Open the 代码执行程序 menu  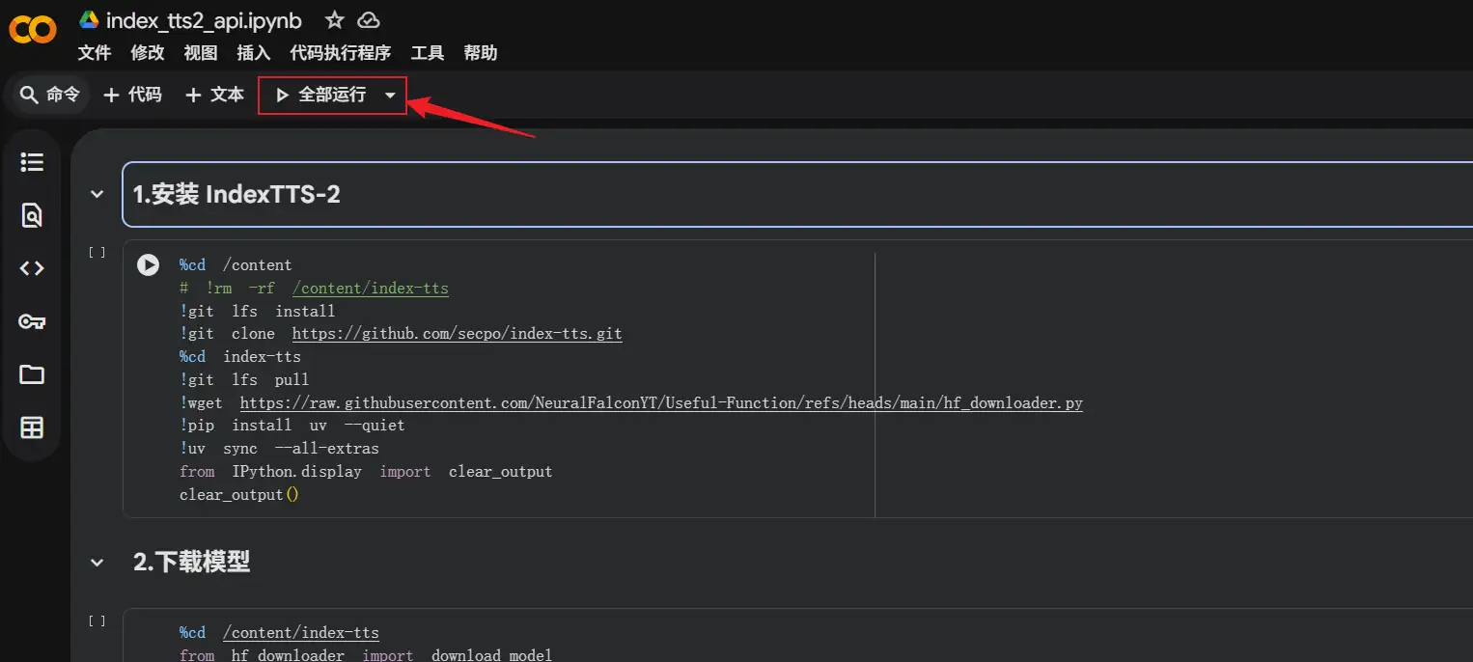(340, 53)
